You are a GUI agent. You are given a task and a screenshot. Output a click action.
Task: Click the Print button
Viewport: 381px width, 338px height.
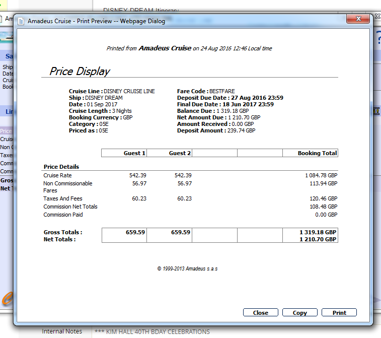coord(339,312)
